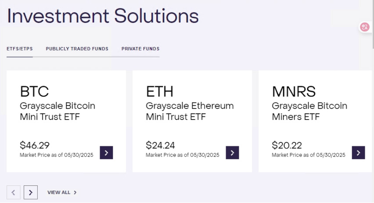Click the ETH ticker heading

(x=160, y=91)
